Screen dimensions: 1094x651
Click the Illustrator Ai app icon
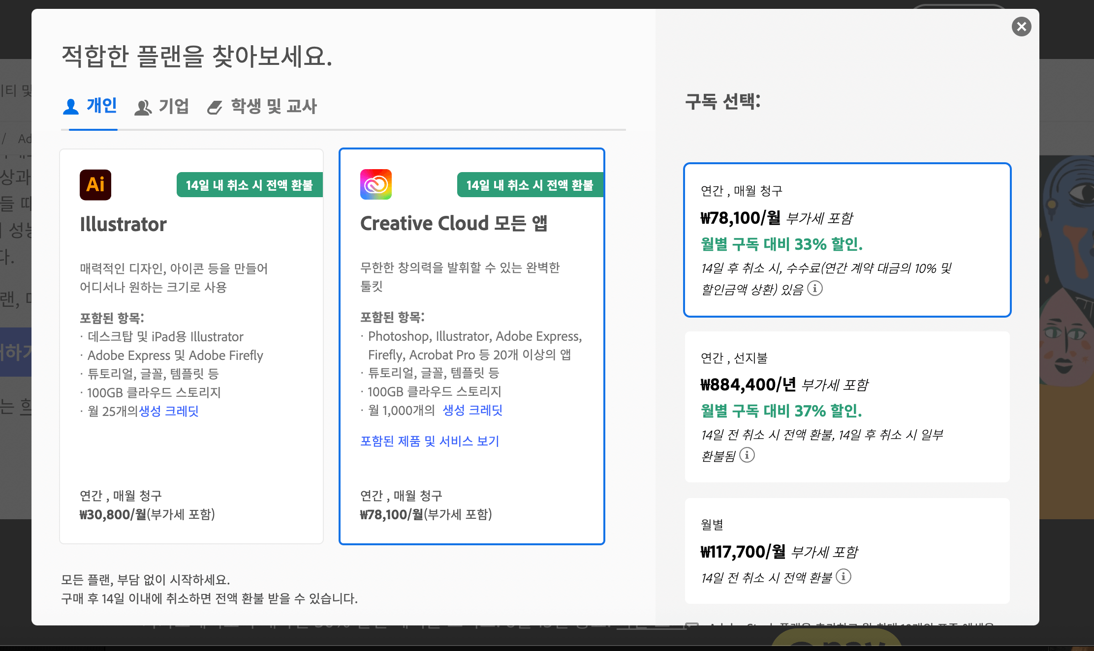pyautogui.click(x=95, y=185)
